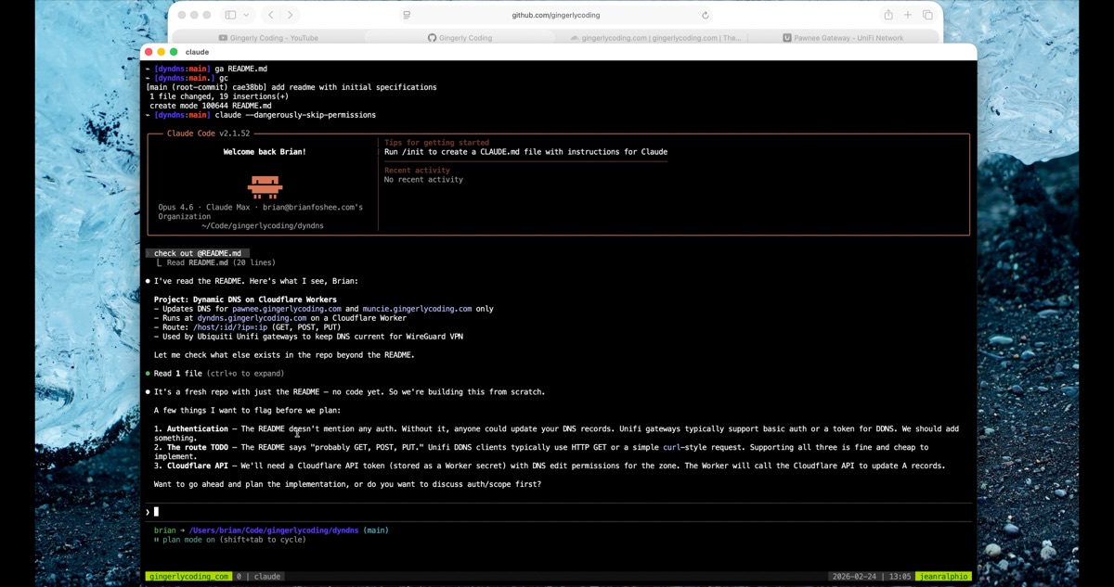Click the 'plan mode on' status line
The height and width of the screenshot is (587, 1114).
coord(230,540)
